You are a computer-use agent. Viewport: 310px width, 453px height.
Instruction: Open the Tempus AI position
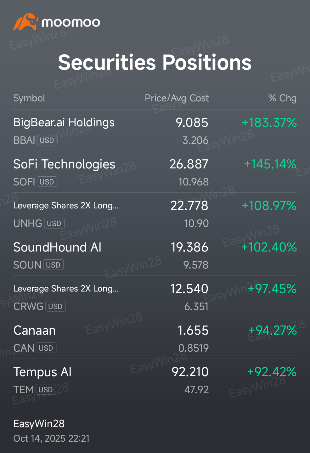click(x=155, y=380)
